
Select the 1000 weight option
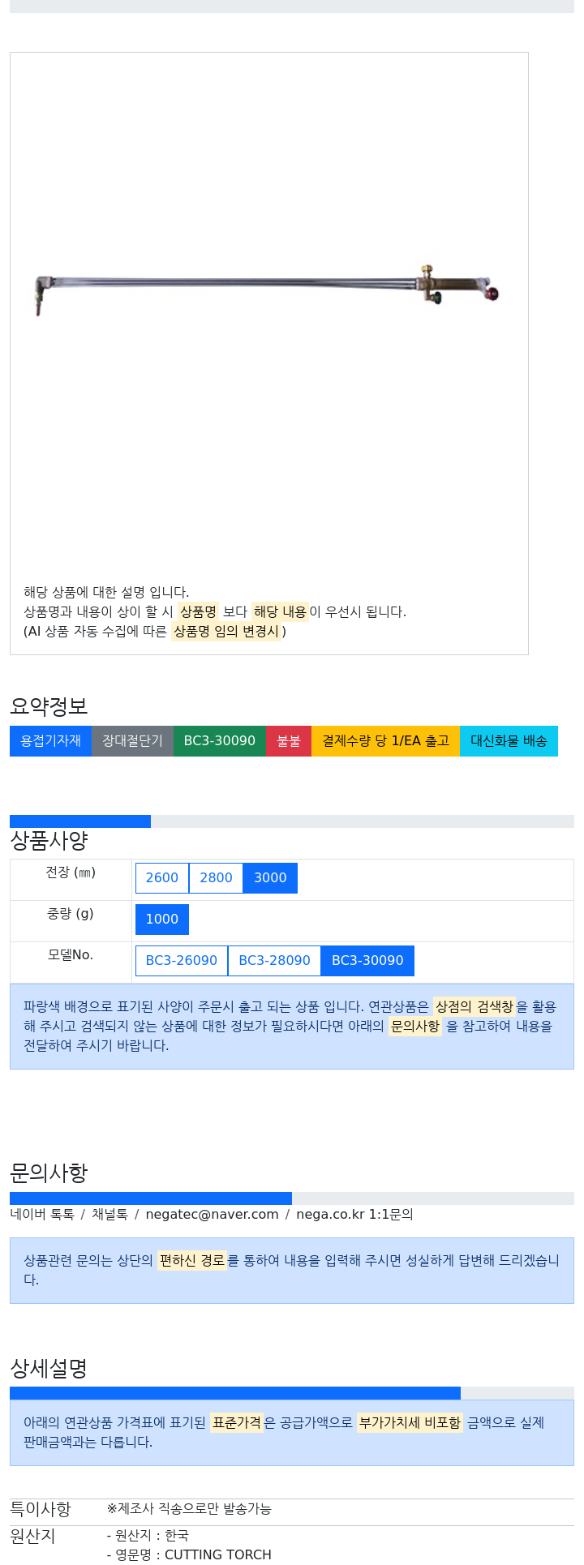(x=162, y=919)
